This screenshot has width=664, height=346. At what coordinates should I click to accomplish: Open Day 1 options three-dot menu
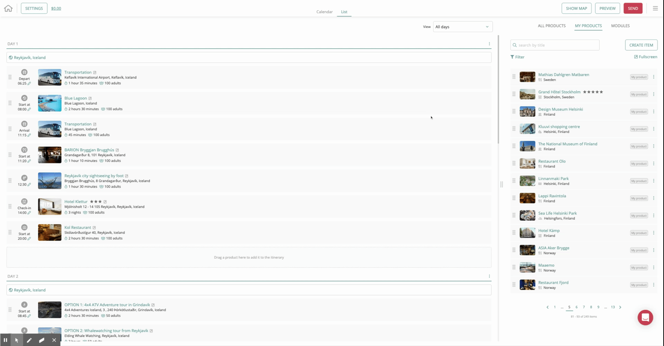(x=489, y=44)
